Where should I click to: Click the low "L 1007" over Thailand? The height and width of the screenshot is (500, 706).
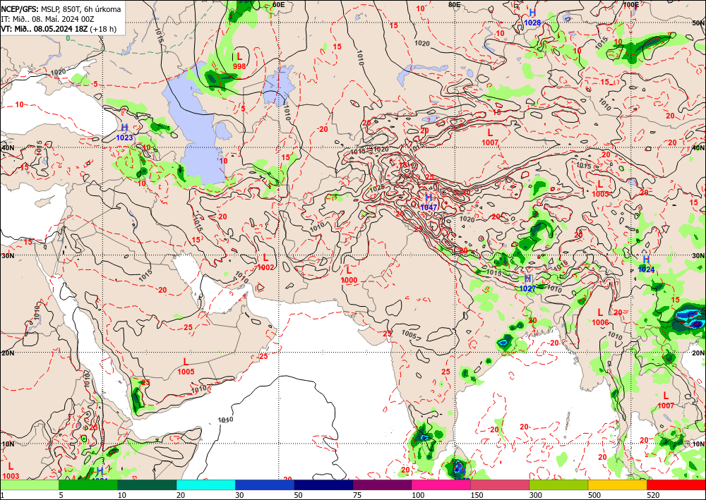(666, 400)
